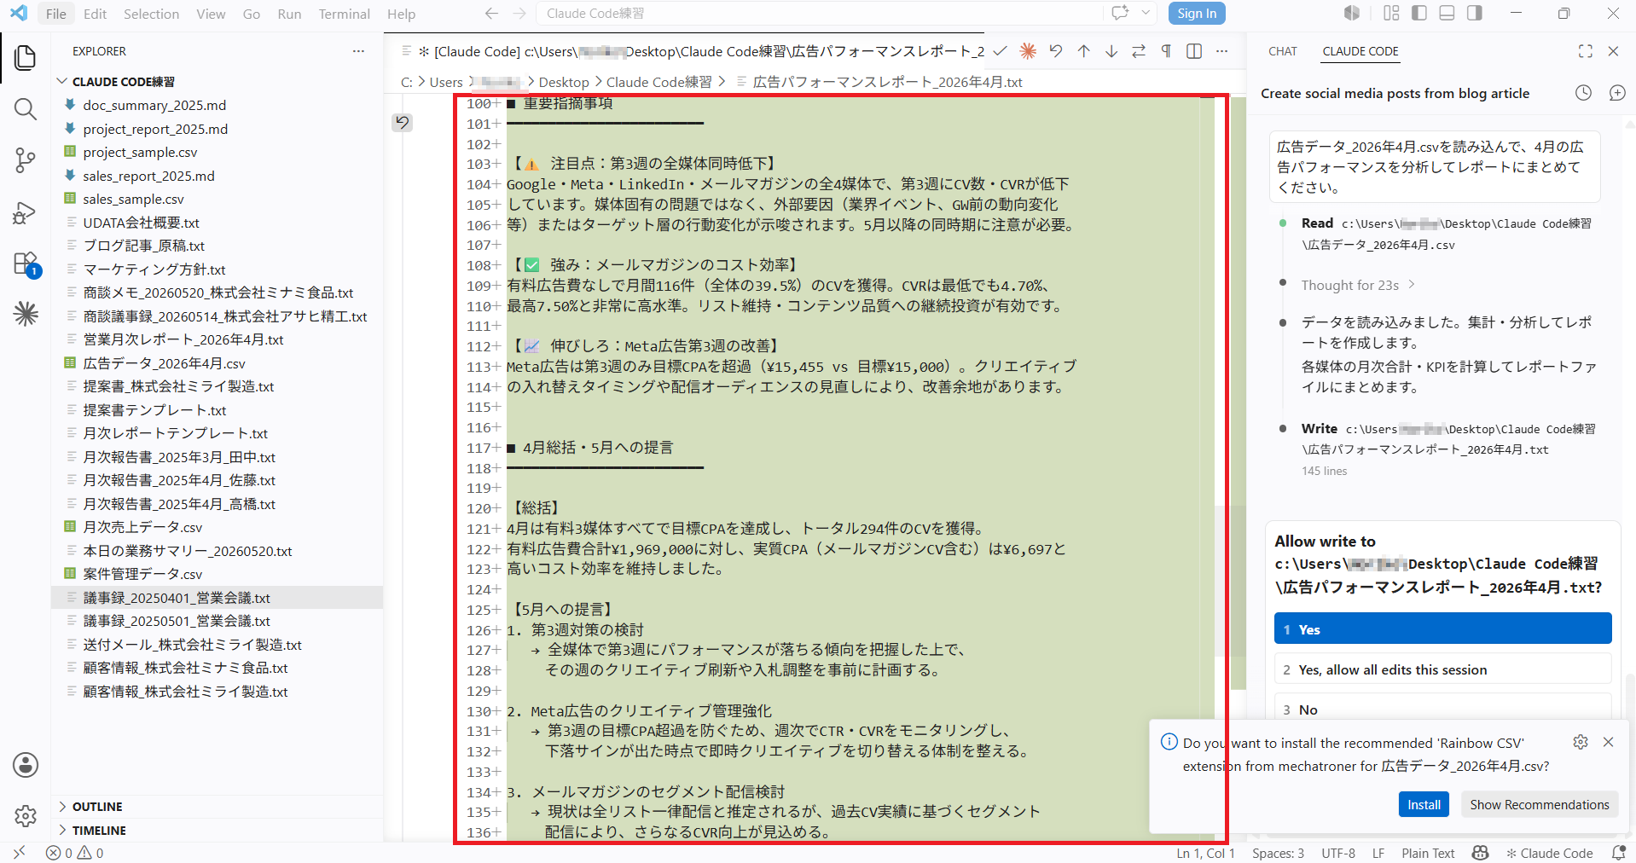This screenshot has width=1636, height=863.
Task: Open the Extensions view with badge
Action: pyautogui.click(x=26, y=264)
